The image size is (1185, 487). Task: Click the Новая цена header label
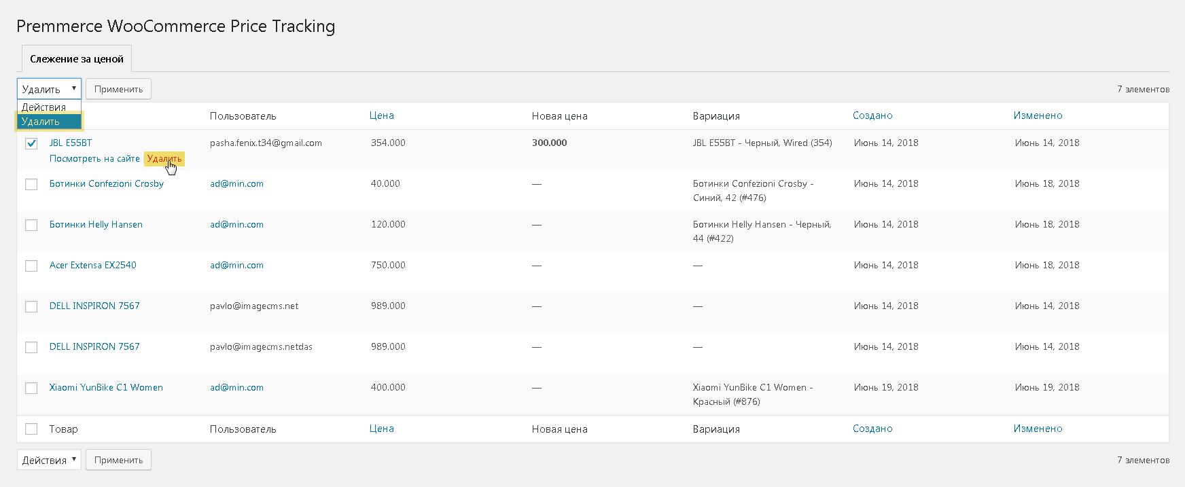(560, 116)
